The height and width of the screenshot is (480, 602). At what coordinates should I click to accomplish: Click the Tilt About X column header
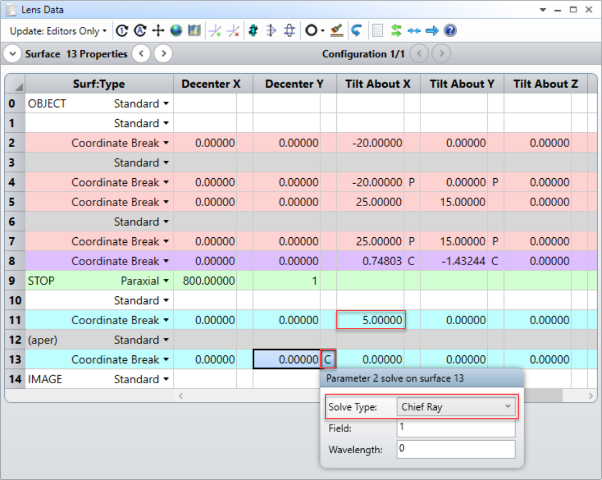pyautogui.click(x=378, y=84)
